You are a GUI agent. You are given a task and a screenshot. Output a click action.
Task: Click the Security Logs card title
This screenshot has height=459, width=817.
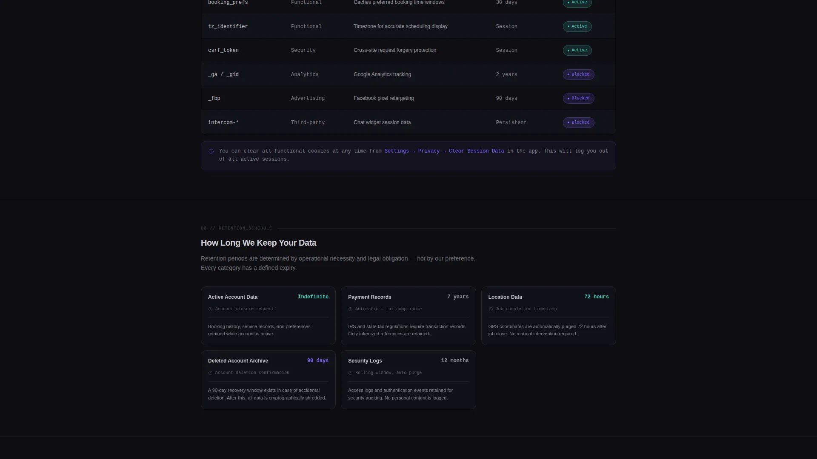pos(365,361)
